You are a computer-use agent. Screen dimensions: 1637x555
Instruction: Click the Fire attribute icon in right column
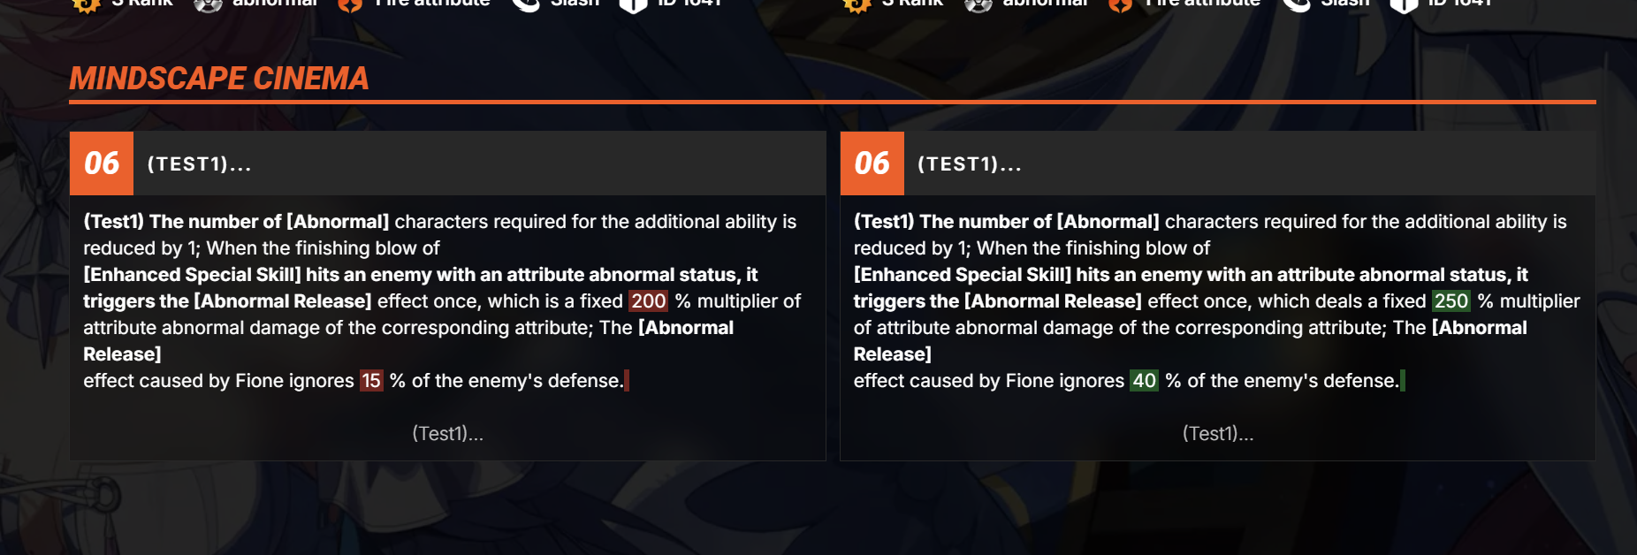[x=1121, y=4]
